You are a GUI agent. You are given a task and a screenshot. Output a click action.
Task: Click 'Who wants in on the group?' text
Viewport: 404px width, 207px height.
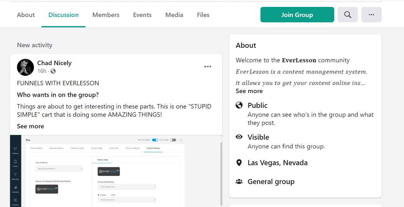pos(58,95)
